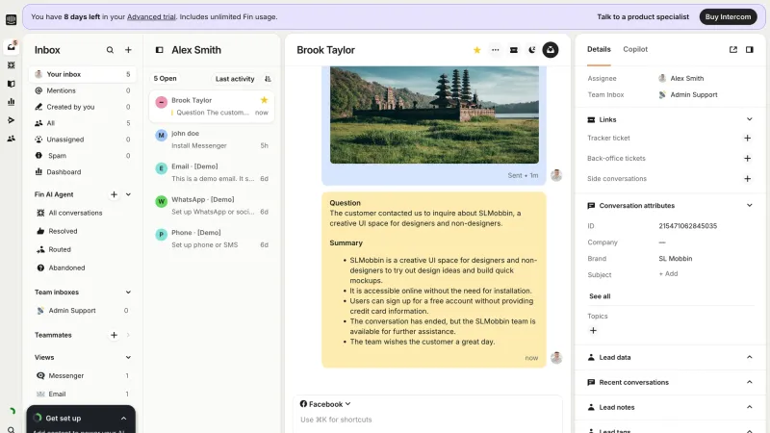Screen dimensions: 770x433
Task: Add a Tracker ticket with plus
Action: point(748,139)
